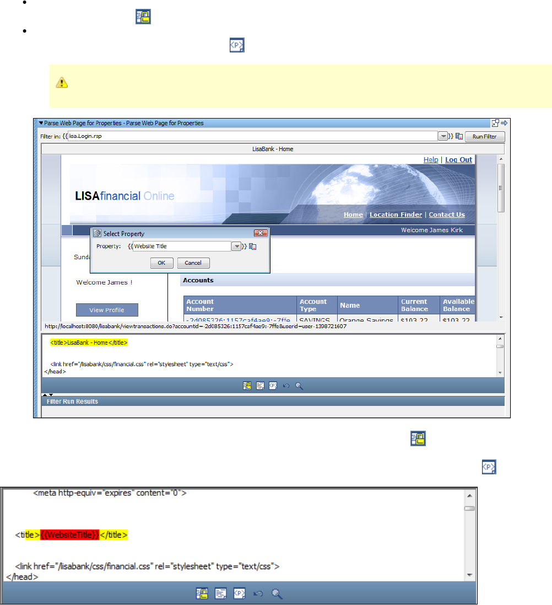Click scroll up arrow in the upper HTML source pane
This screenshot has height=605, width=552.
500,339
